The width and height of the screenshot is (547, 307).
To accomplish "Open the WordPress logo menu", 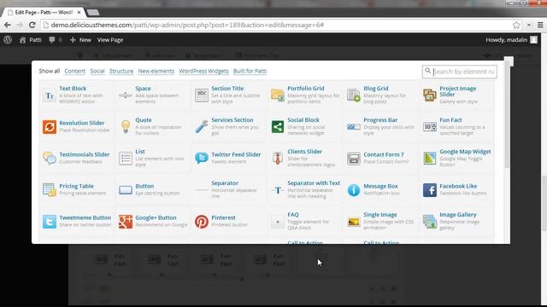I will point(8,40).
